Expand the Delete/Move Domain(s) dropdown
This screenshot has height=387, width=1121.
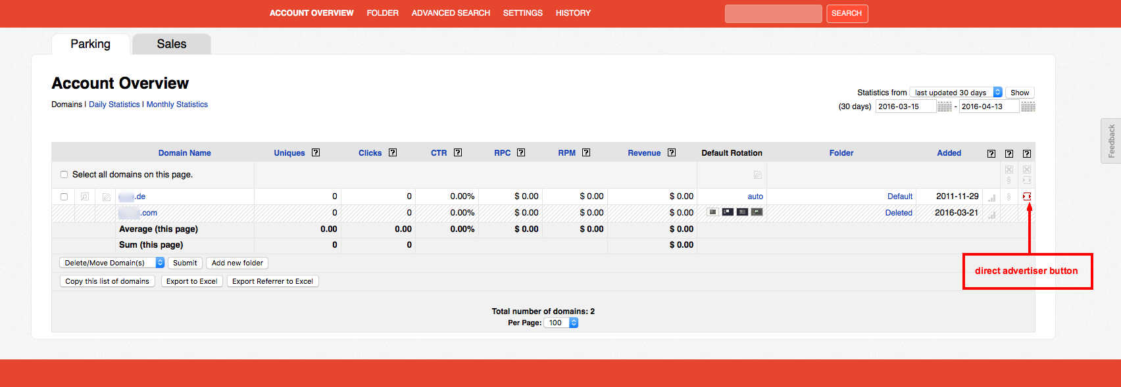coord(112,263)
